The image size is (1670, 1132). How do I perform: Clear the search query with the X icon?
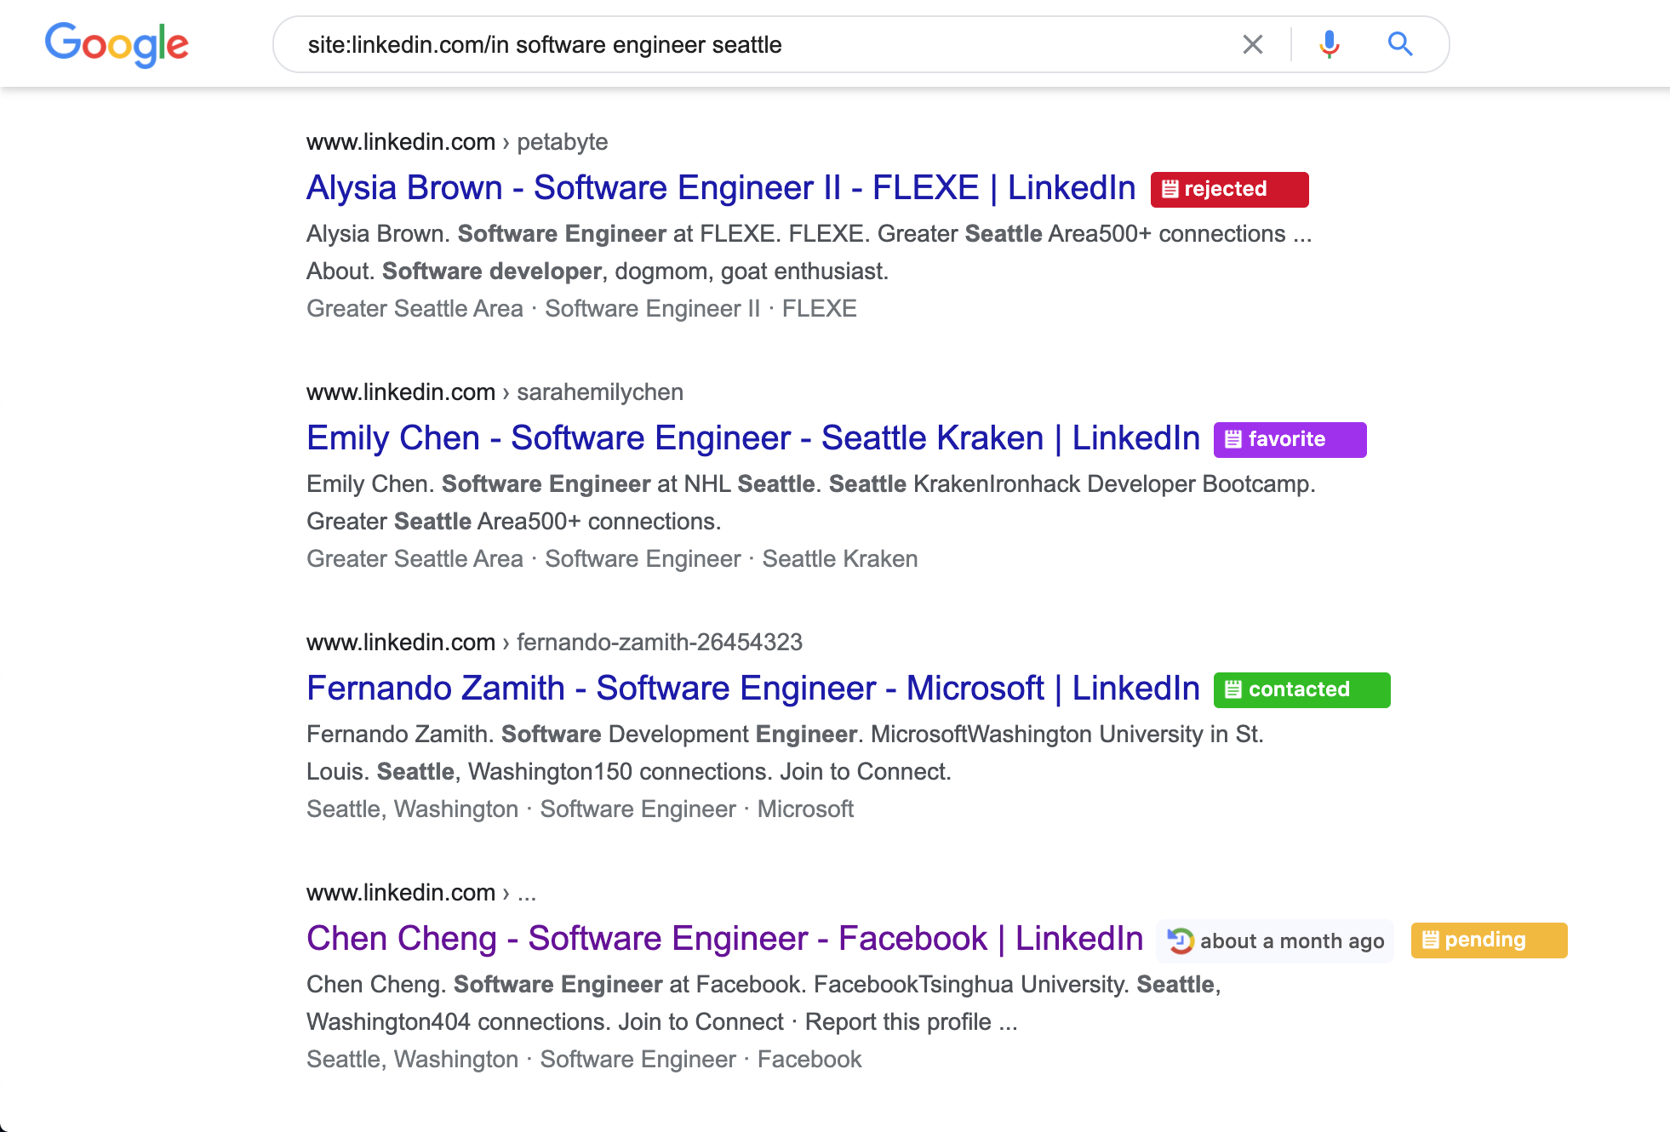[1252, 44]
